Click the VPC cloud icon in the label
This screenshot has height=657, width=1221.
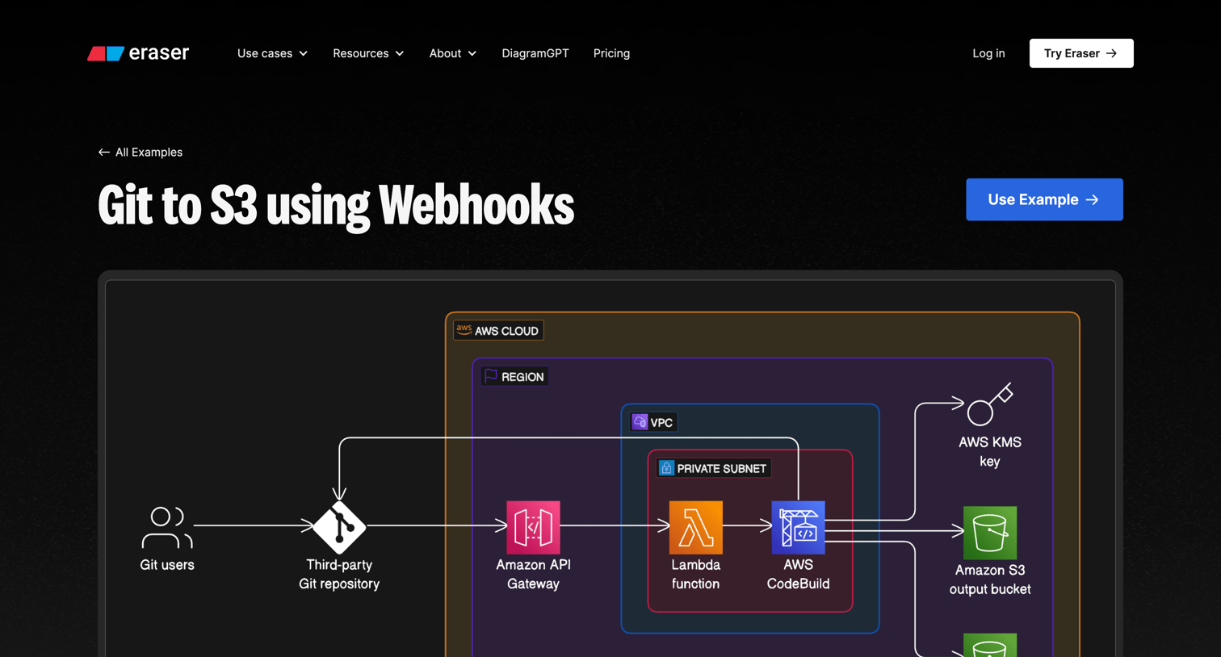pyautogui.click(x=640, y=422)
